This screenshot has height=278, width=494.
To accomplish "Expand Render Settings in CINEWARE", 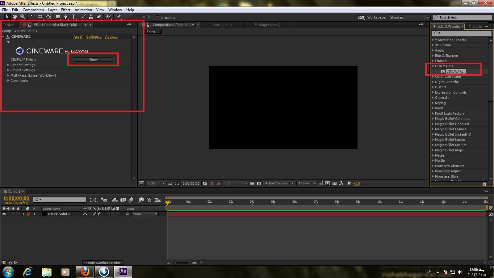I will 8,65.
